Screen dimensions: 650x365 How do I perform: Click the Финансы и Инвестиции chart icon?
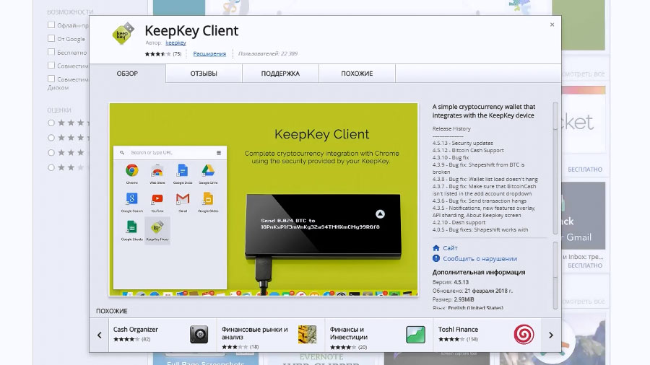415,335
